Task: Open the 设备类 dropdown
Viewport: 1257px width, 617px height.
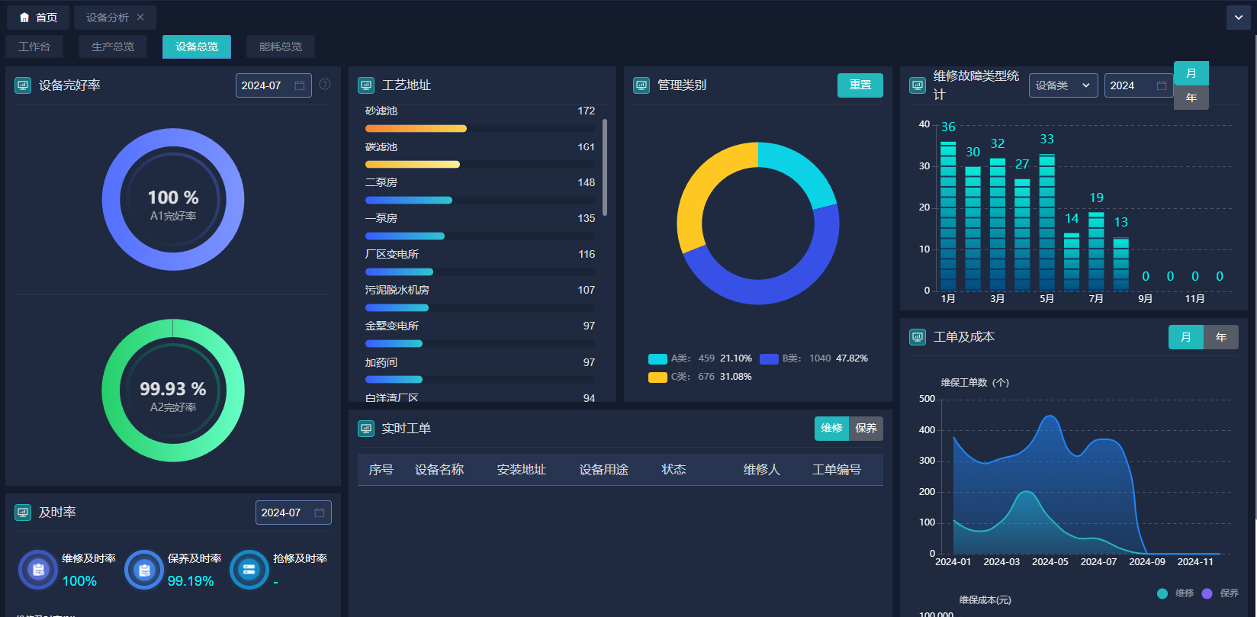Action: [1063, 85]
